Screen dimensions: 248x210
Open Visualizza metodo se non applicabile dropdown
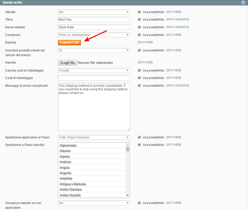click(94, 203)
